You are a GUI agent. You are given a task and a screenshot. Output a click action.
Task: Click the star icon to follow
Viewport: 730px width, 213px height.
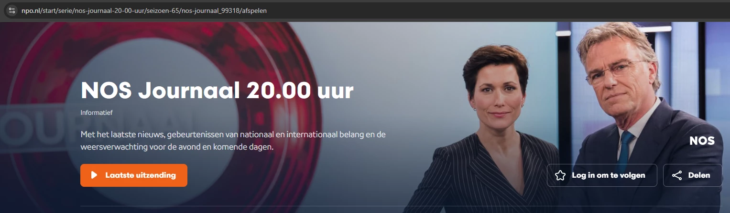point(560,175)
